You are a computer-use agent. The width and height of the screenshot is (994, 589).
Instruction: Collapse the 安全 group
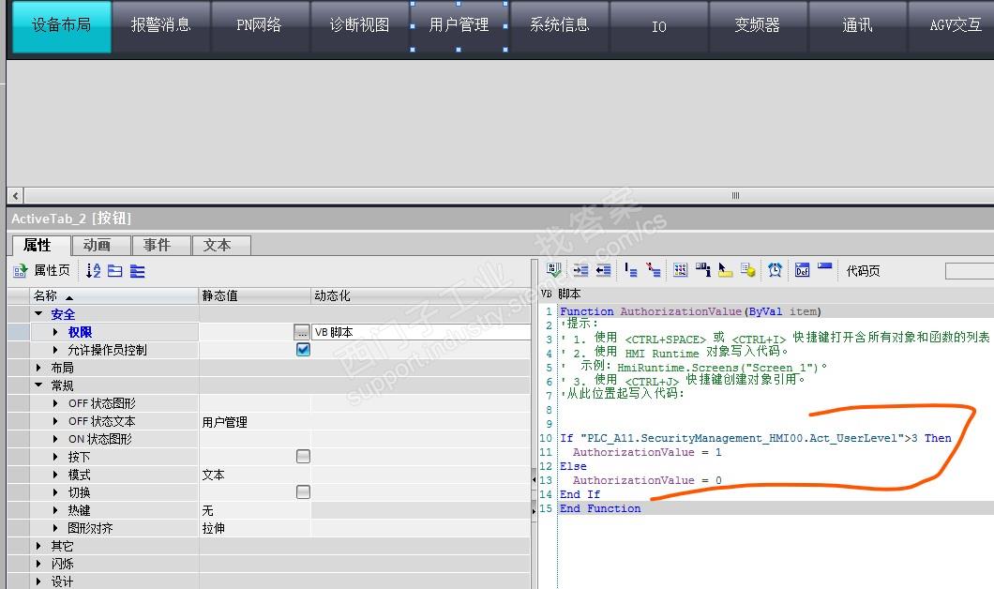tap(38, 314)
